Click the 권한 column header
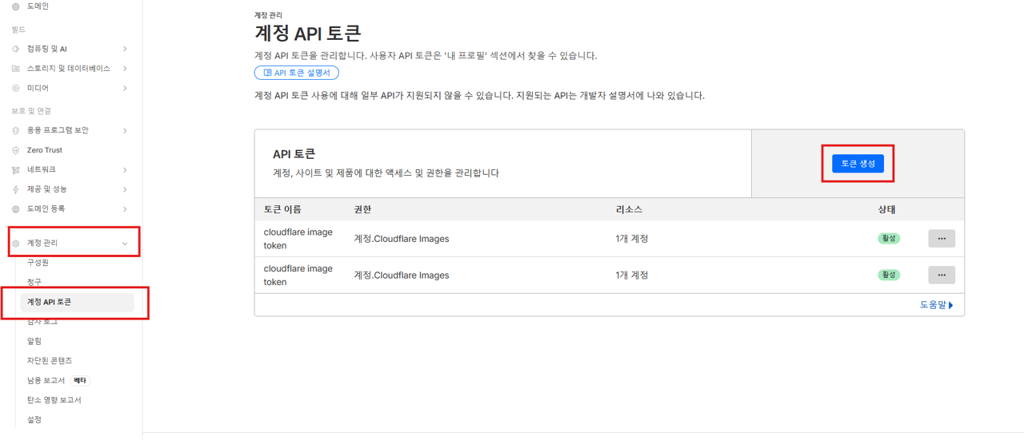 click(362, 209)
